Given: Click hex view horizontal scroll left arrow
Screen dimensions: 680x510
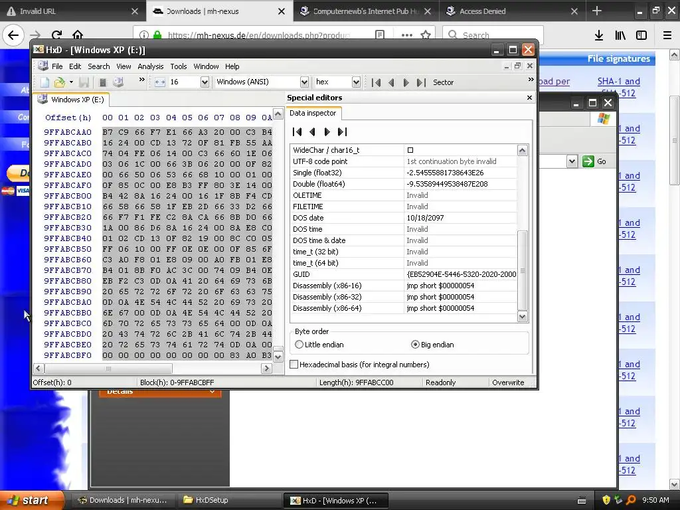Looking at the screenshot, I should click(38, 369).
